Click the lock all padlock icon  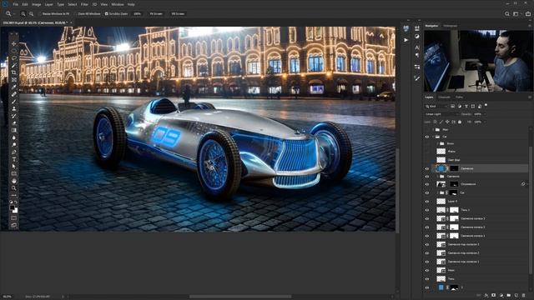[460, 122]
